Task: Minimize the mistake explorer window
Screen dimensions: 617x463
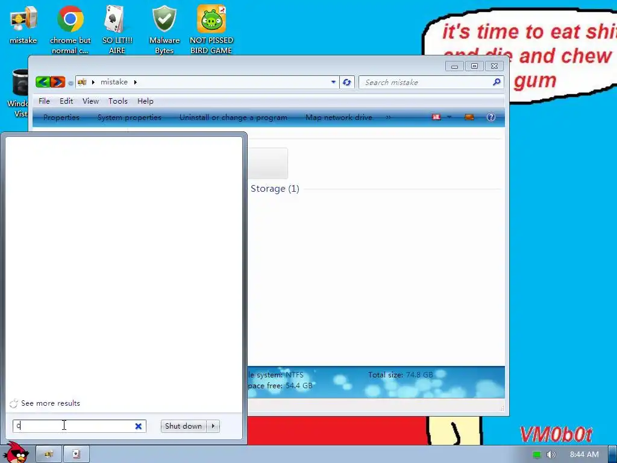Action: click(454, 66)
